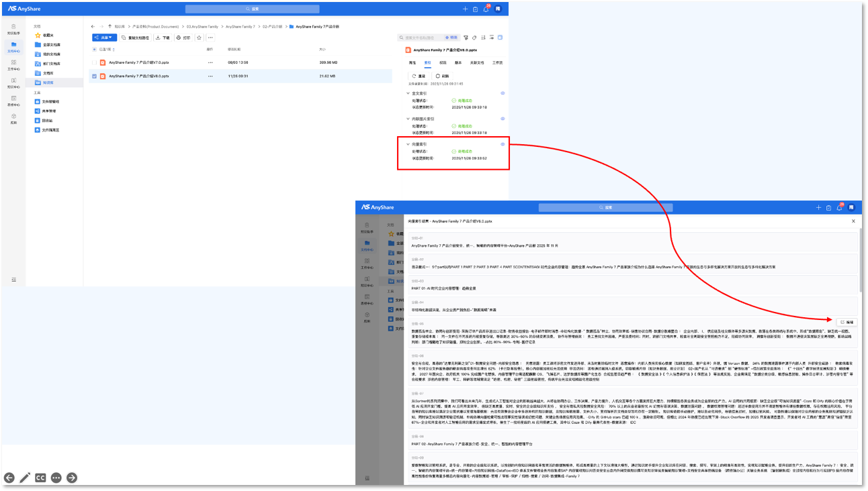Click the 下载 download button

pos(163,38)
